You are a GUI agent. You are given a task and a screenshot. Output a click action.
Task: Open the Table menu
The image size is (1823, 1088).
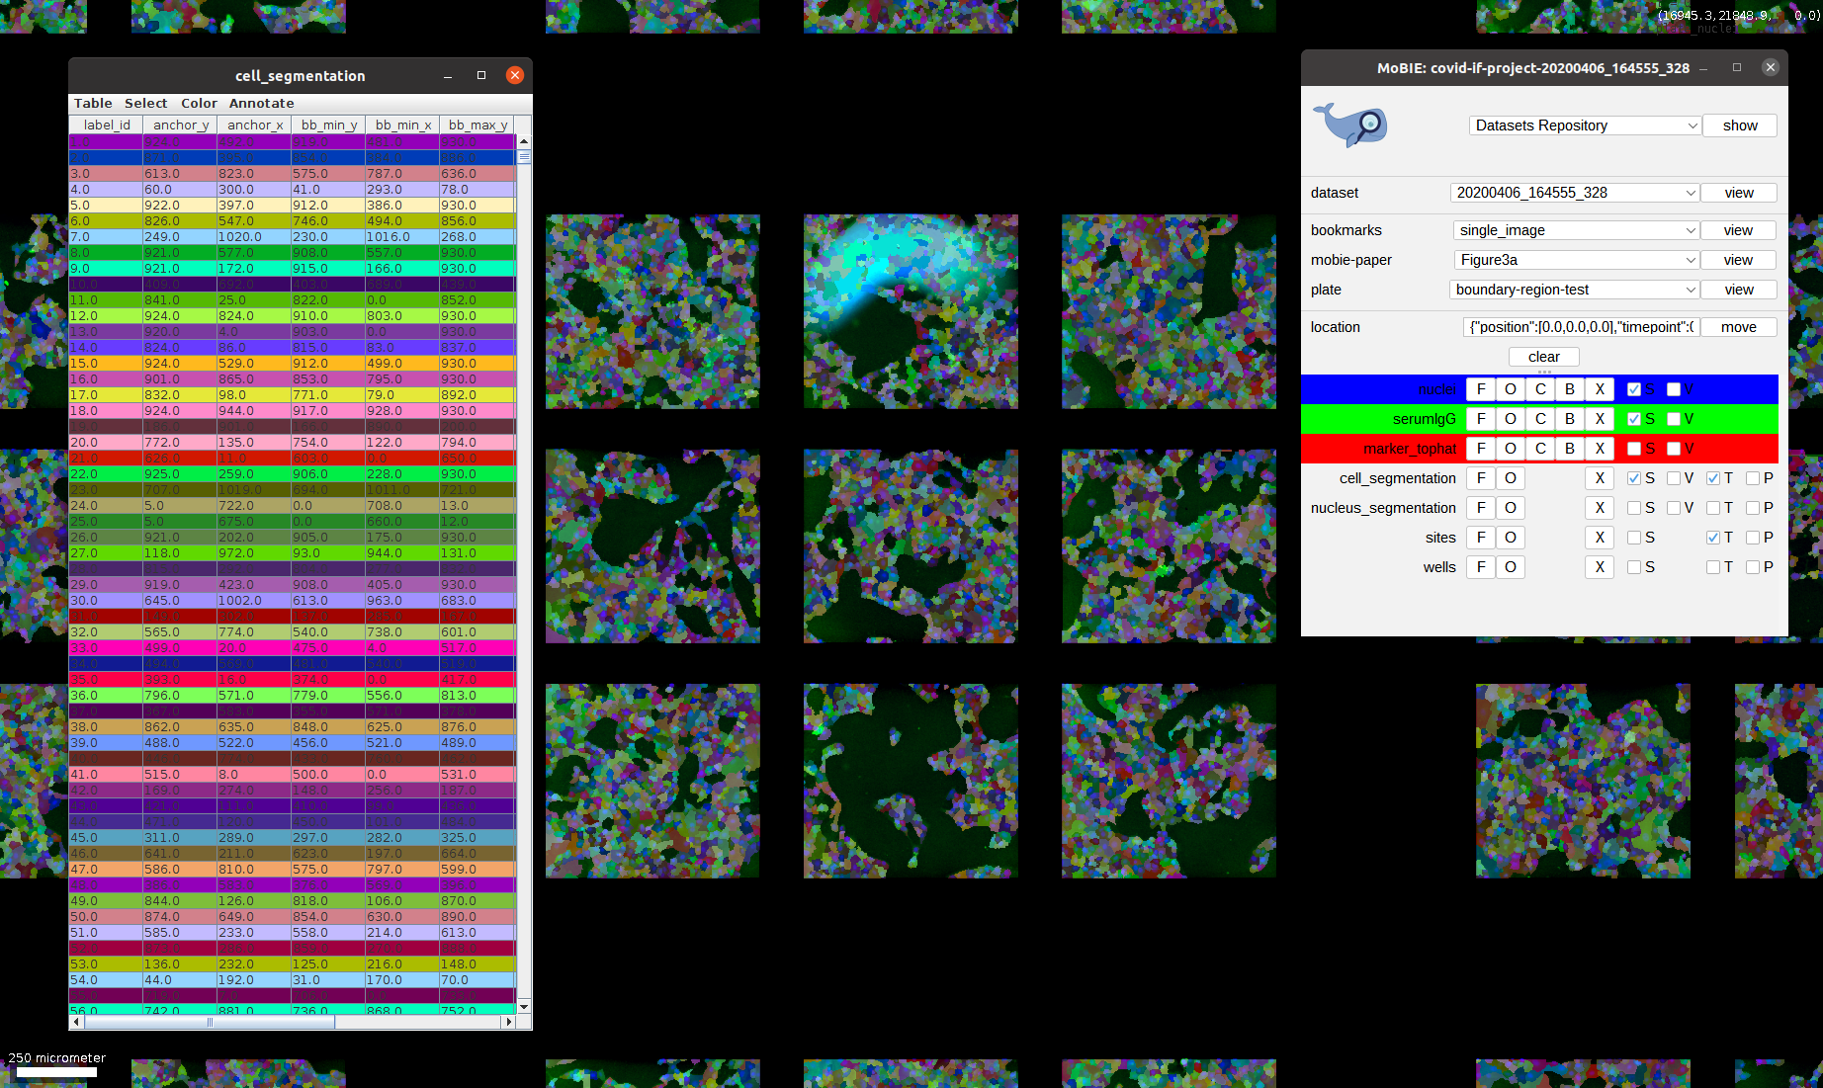[x=93, y=104]
